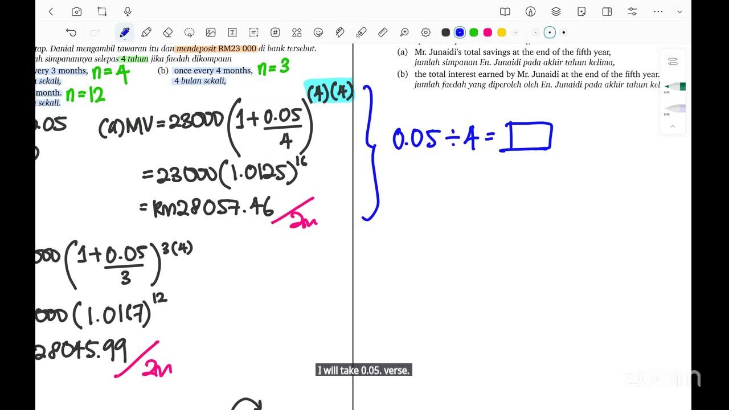Click the highlighted 'mendeposit RM23 000' text
Screen dimensions: 729x410
point(216,48)
